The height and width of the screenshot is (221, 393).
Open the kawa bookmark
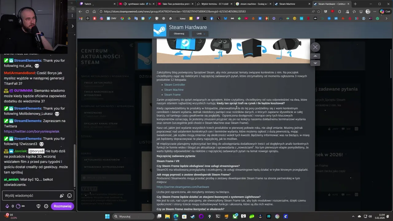pos(180,18)
